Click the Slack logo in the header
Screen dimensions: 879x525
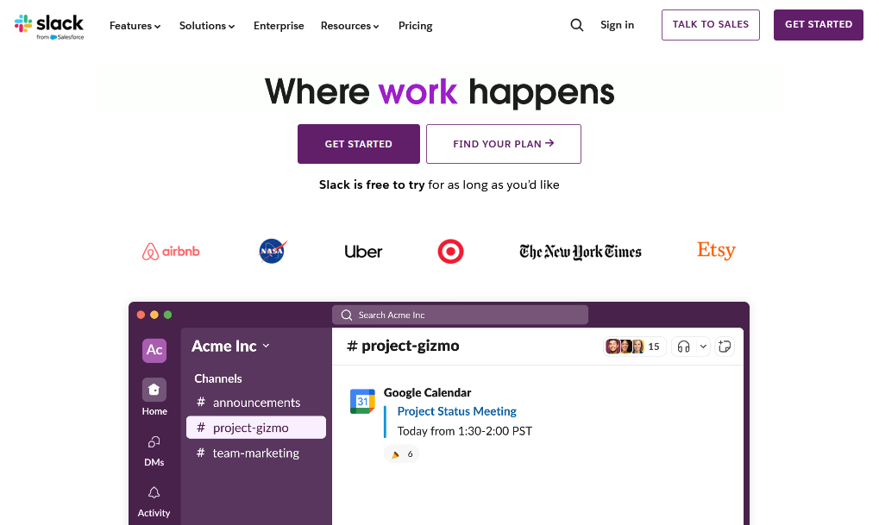click(x=49, y=25)
